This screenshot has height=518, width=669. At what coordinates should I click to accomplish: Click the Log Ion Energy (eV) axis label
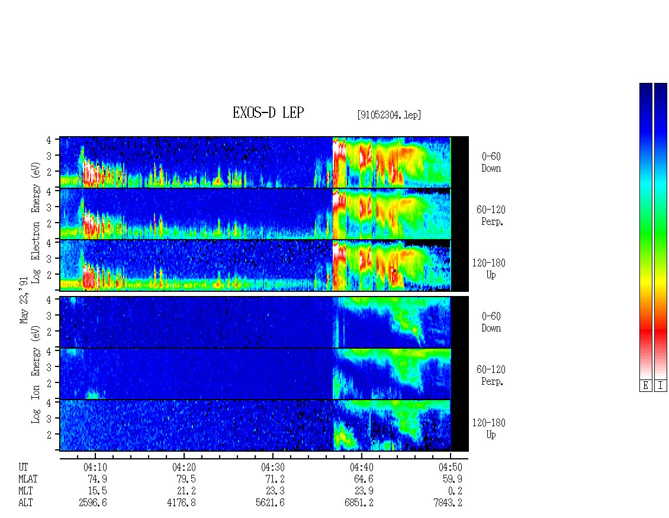coord(36,374)
